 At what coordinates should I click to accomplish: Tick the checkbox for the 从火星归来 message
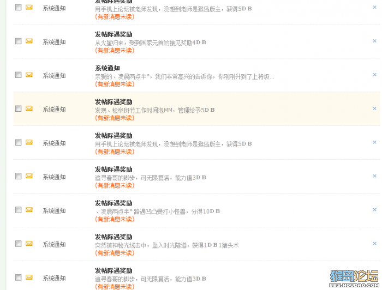point(18,41)
